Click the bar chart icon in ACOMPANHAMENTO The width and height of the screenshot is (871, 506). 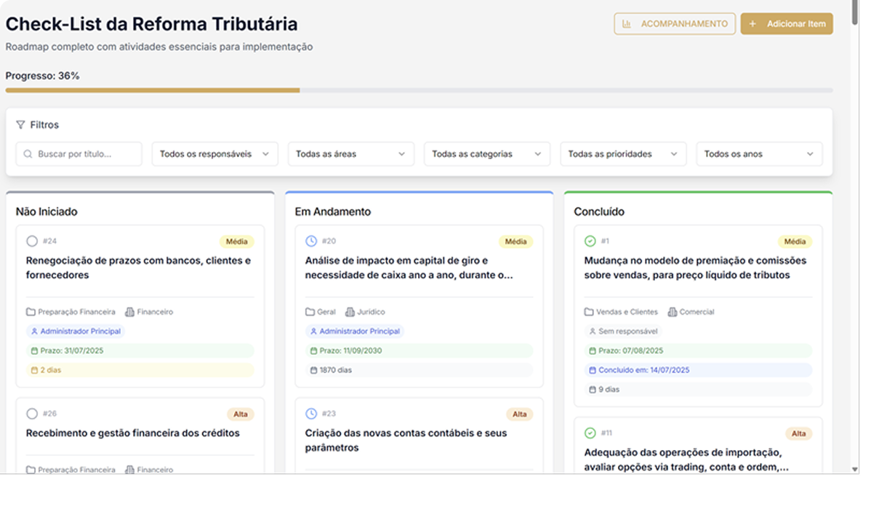point(627,24)
